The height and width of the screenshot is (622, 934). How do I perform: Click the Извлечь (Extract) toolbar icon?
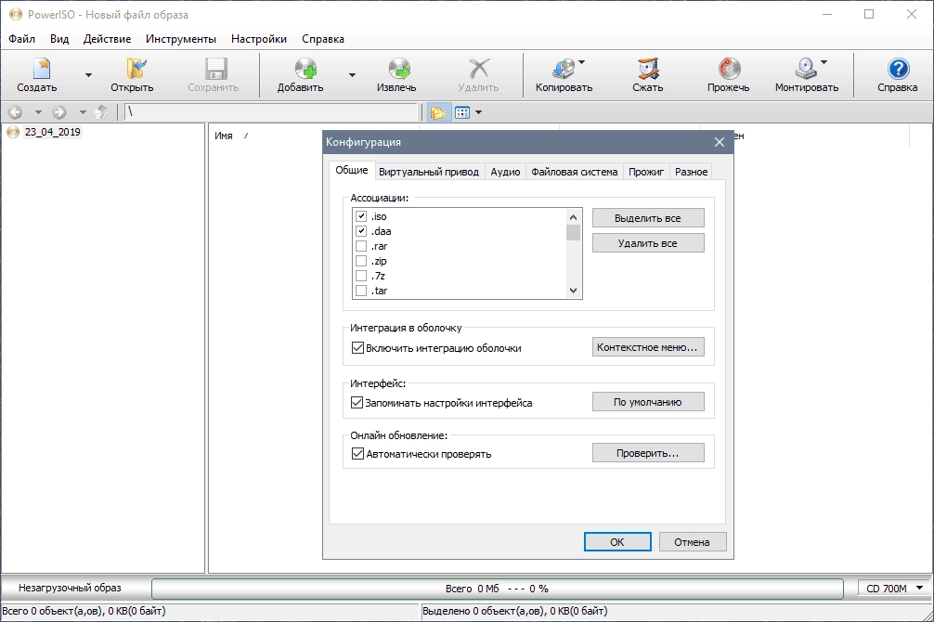click(400, 69)
